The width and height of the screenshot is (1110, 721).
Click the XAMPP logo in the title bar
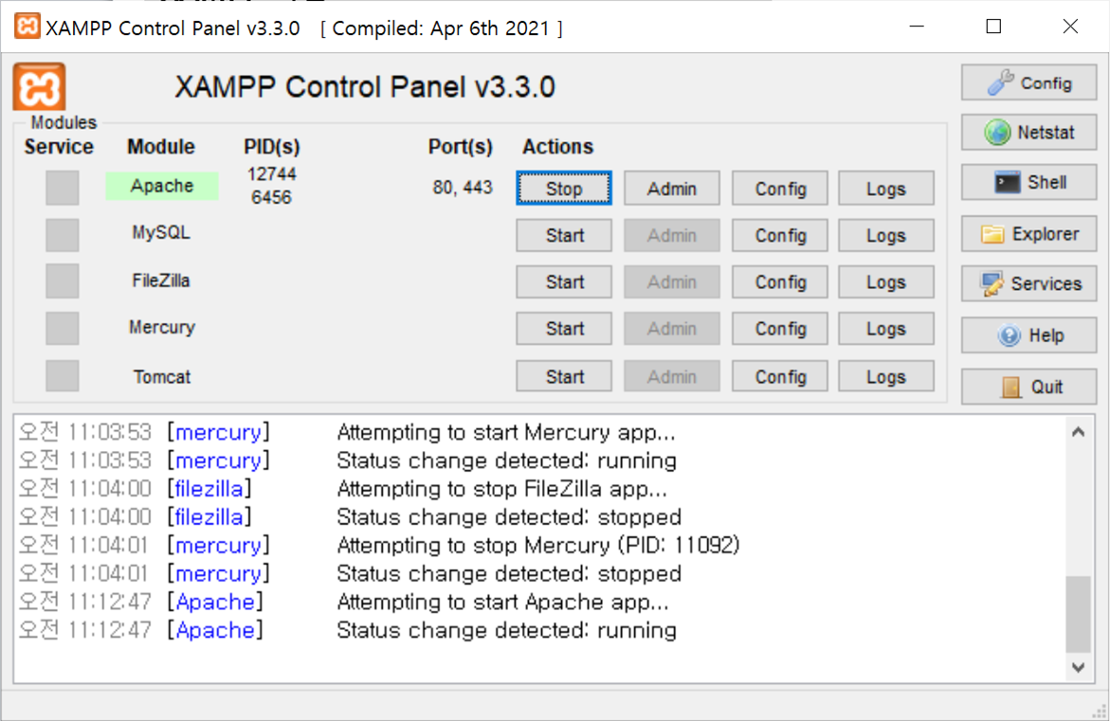coord(27,27)
